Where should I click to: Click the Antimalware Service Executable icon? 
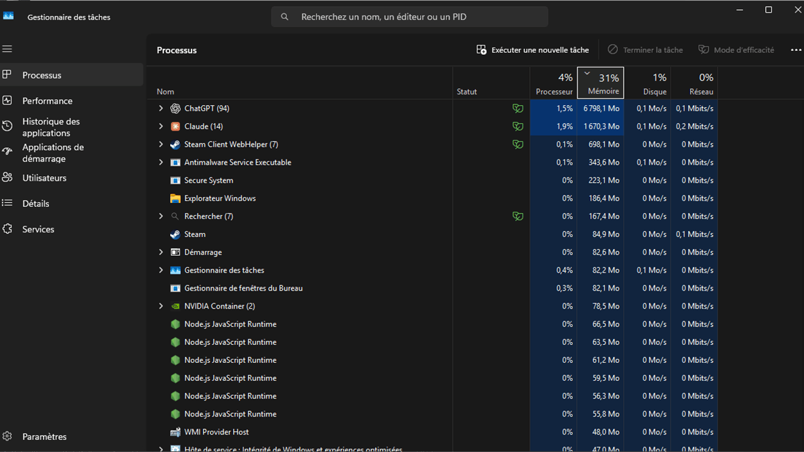tap(176, 163)
